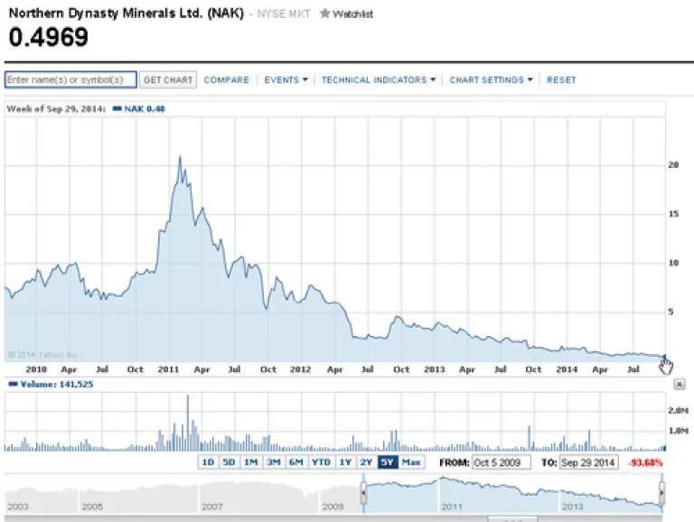Viewport: 694px width, 522px height.
Task: Select the Max time range
Action: pyautogui.click(x=411, y=462)
